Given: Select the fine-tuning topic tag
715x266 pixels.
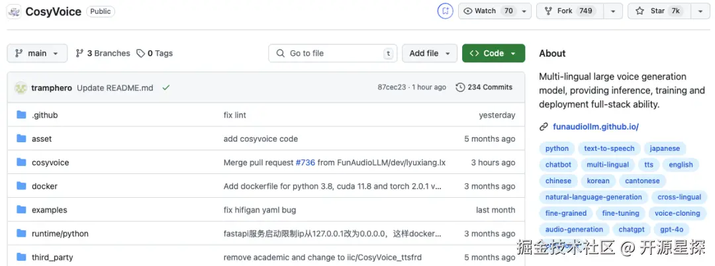Looking at the screenshot, I should coord(620,213).
